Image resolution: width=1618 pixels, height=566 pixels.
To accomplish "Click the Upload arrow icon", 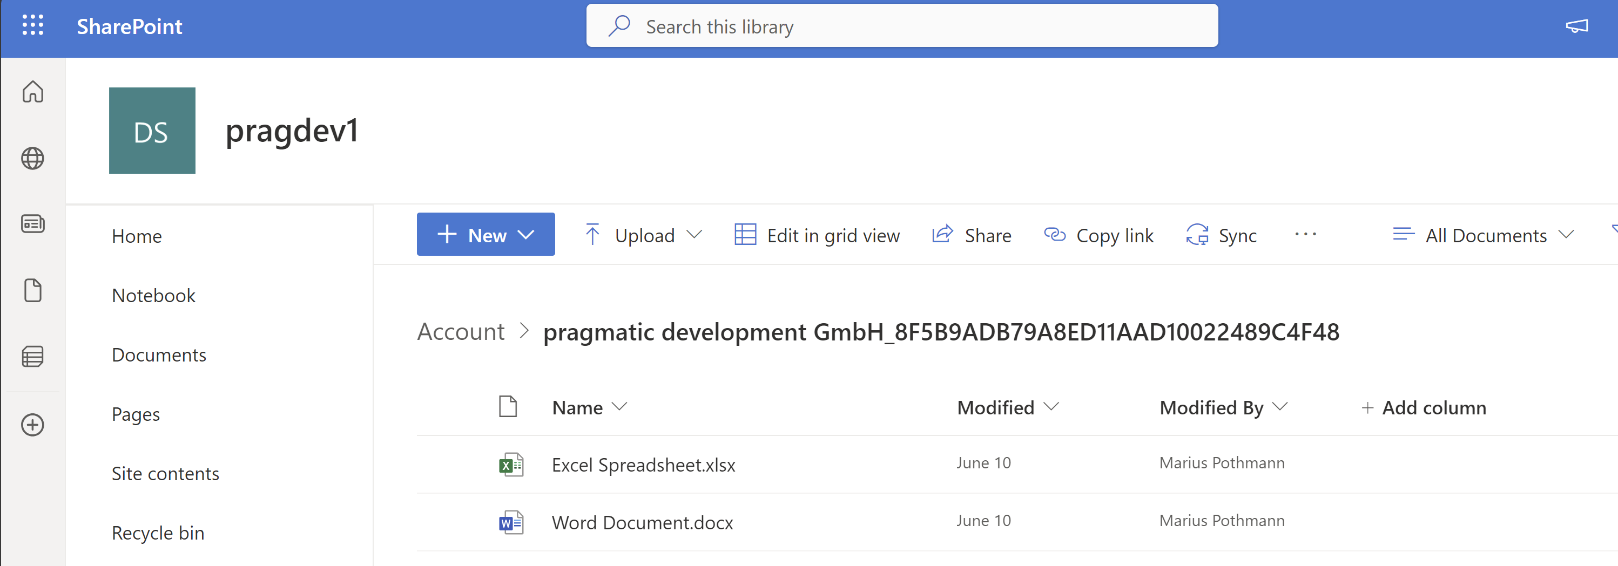I will pos(592,234).
